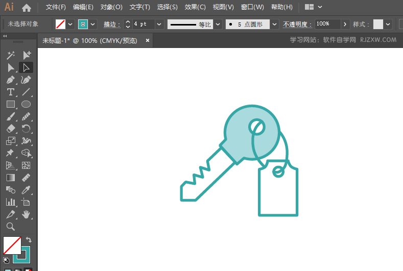Click the fill swatch in control bar
Screen dimensions: 403x271
pos(61,24)
